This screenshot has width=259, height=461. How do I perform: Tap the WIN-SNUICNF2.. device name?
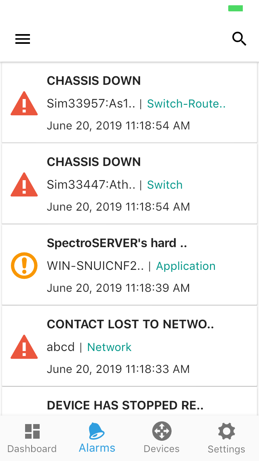click(x=96, y=266)
